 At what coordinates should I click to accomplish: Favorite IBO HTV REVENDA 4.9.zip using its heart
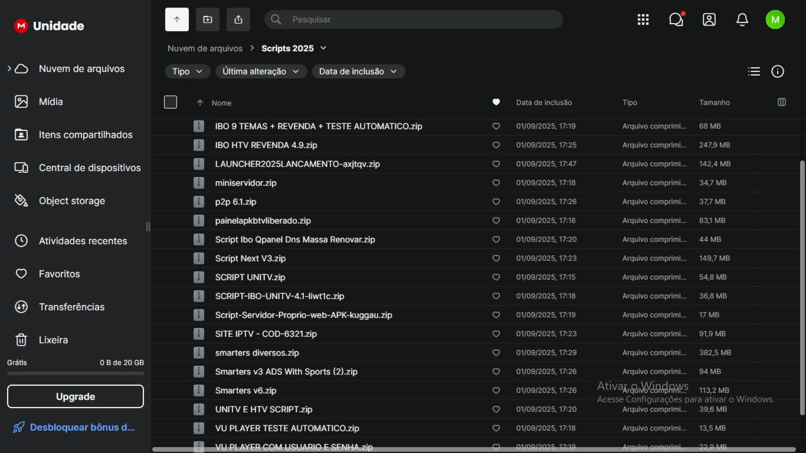pos(496,145)
